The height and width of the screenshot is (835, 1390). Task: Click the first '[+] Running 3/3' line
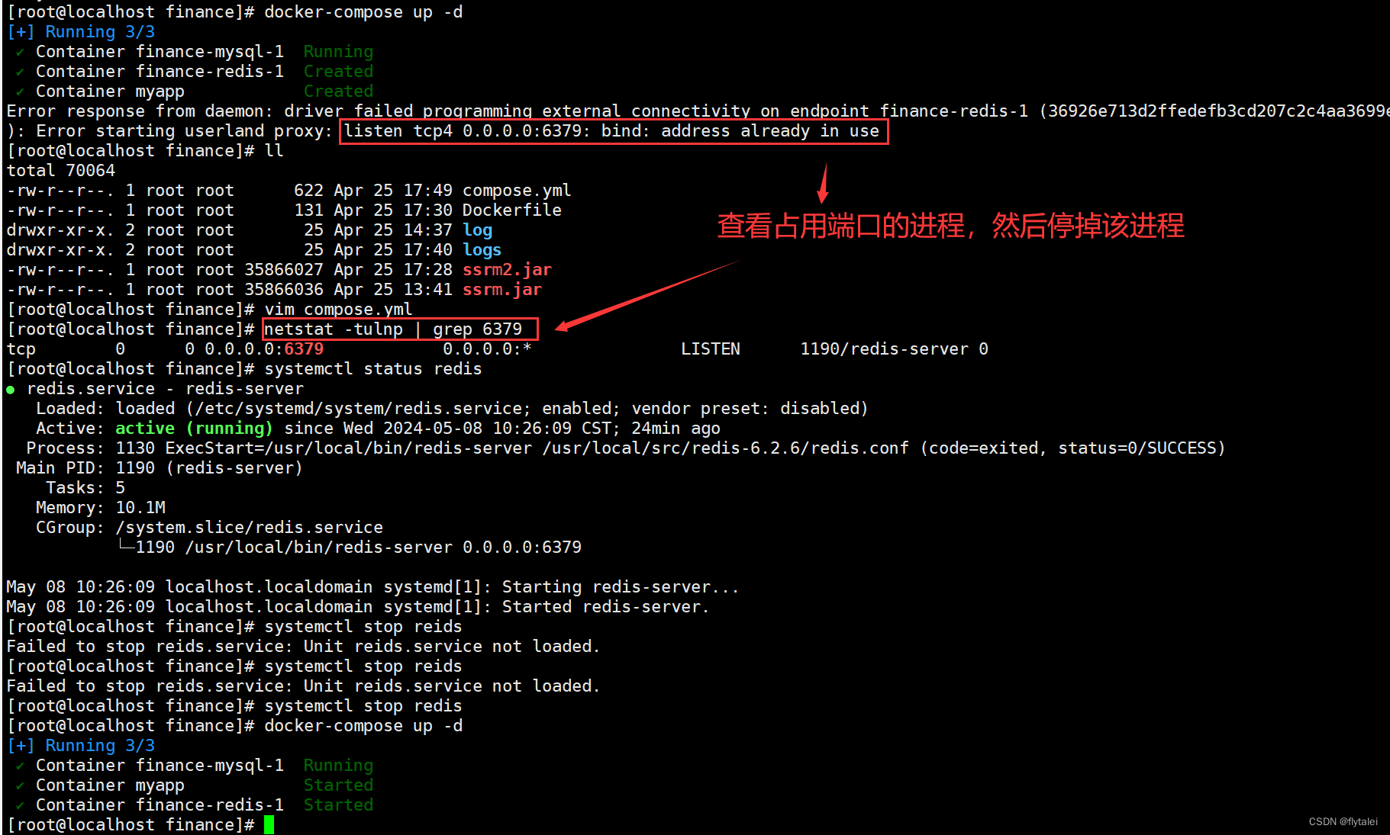pyautogui.click(x=81, y=32)
